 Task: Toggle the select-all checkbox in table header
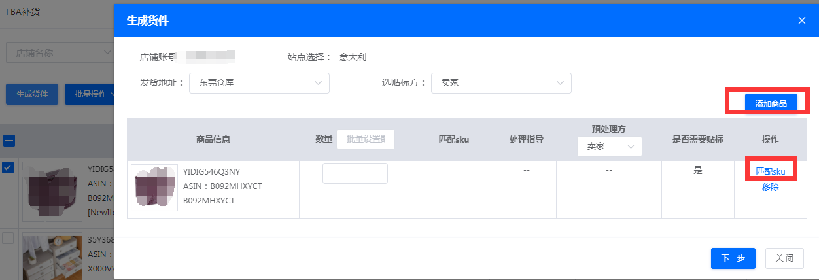(10, 140)
